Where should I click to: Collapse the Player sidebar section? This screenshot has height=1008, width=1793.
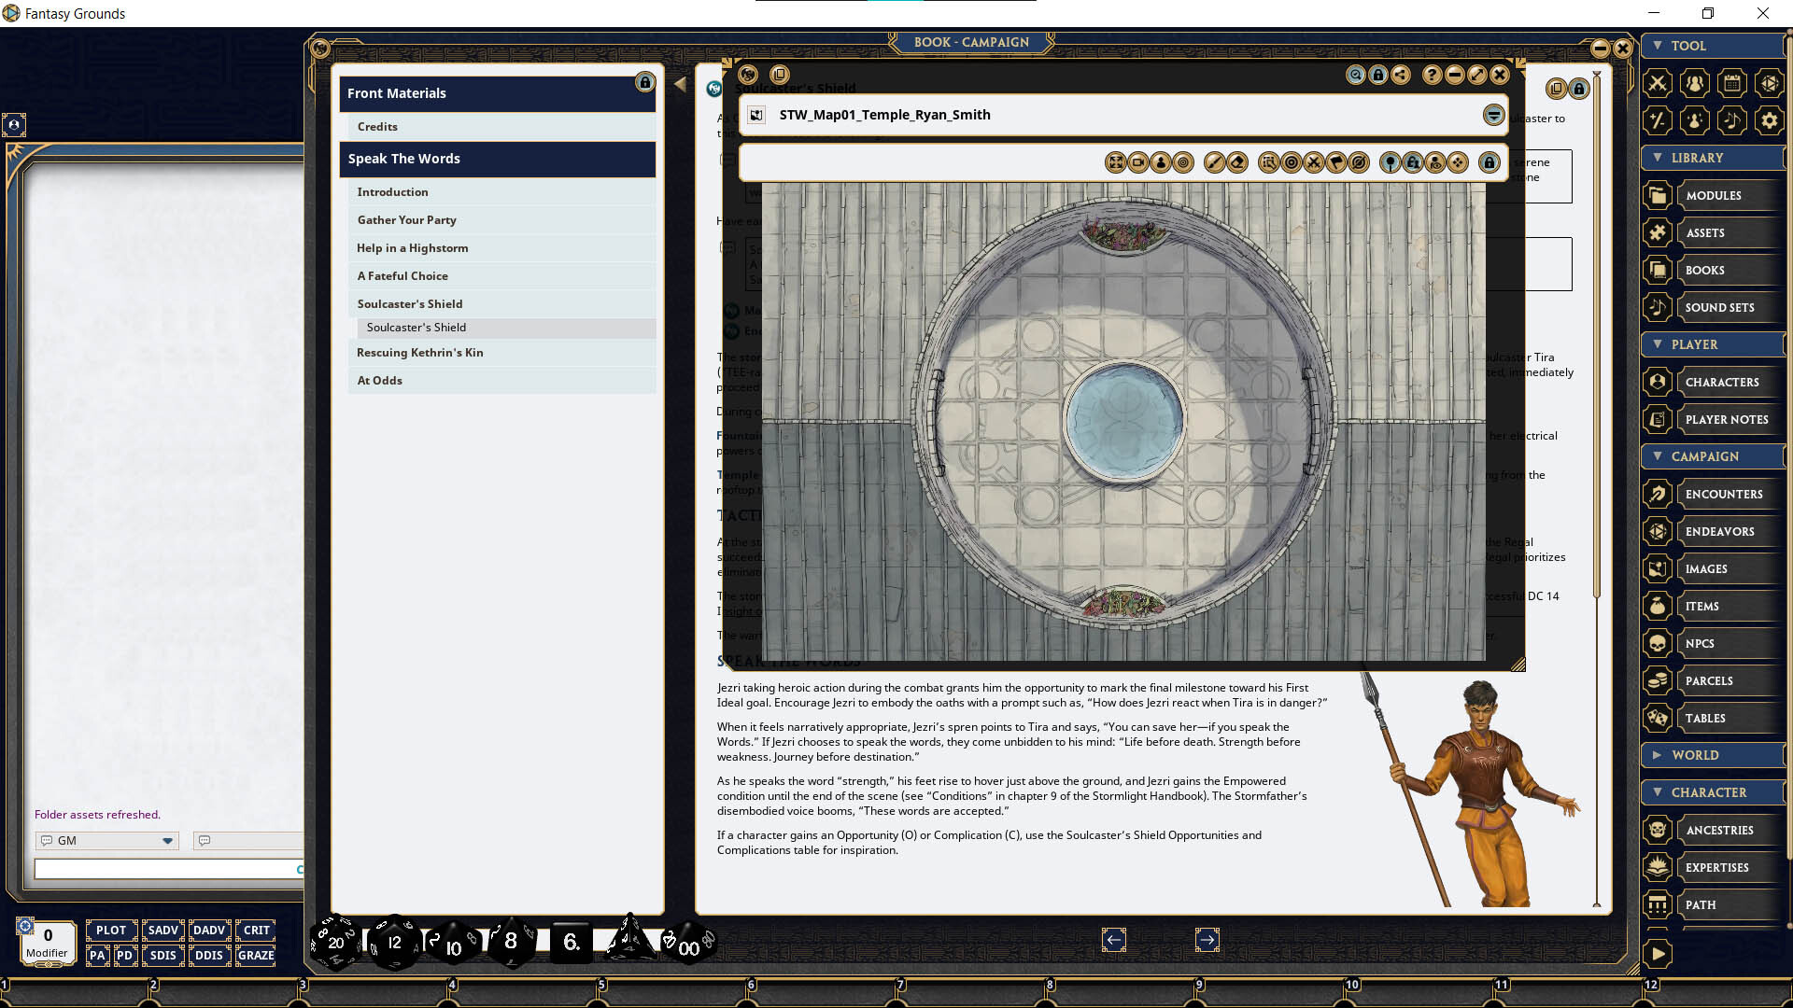1711,344
